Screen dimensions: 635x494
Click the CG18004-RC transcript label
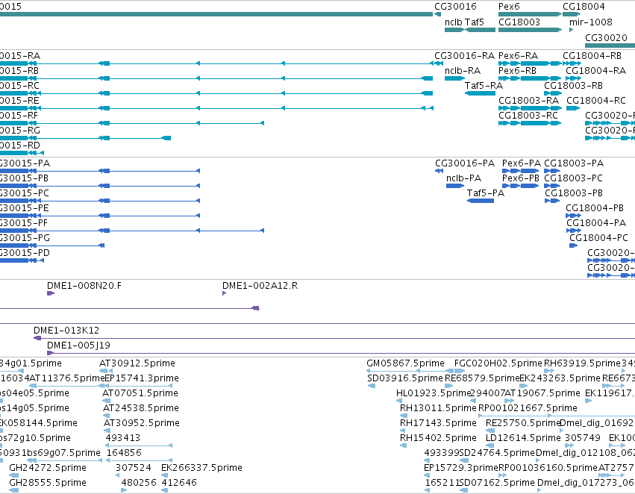595,101
